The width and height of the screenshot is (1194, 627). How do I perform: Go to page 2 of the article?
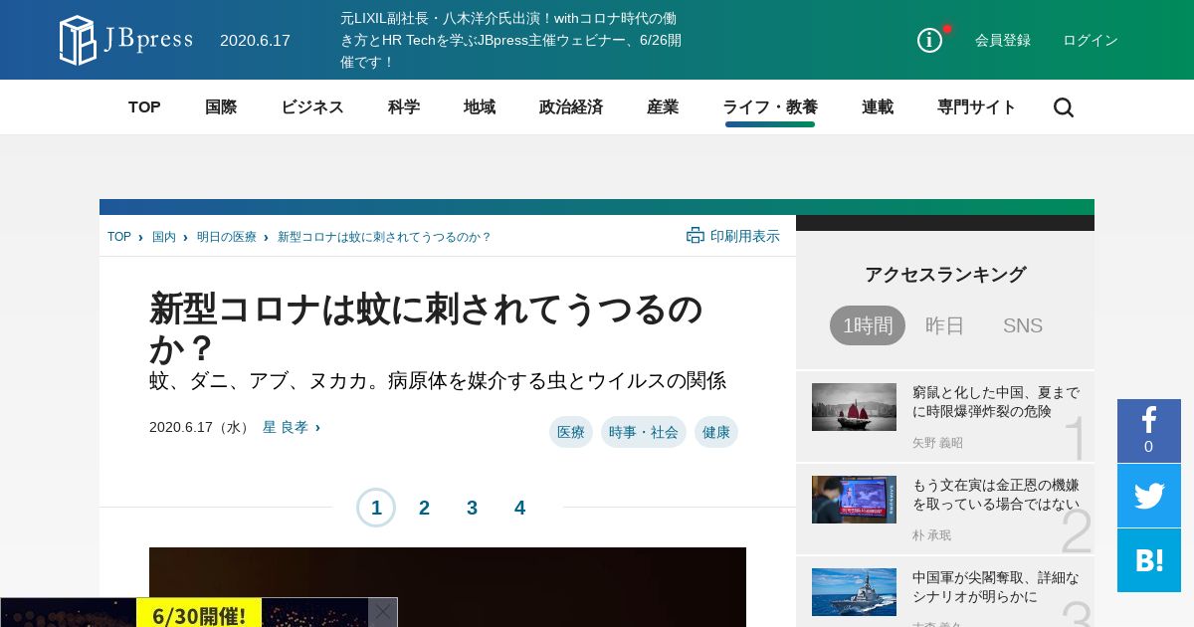coord(424,508)
